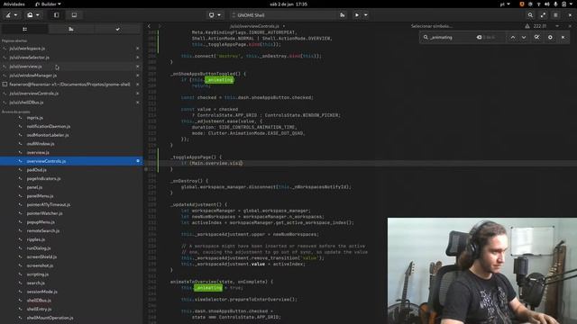Open the device selector dropdown

pos(215,15)
